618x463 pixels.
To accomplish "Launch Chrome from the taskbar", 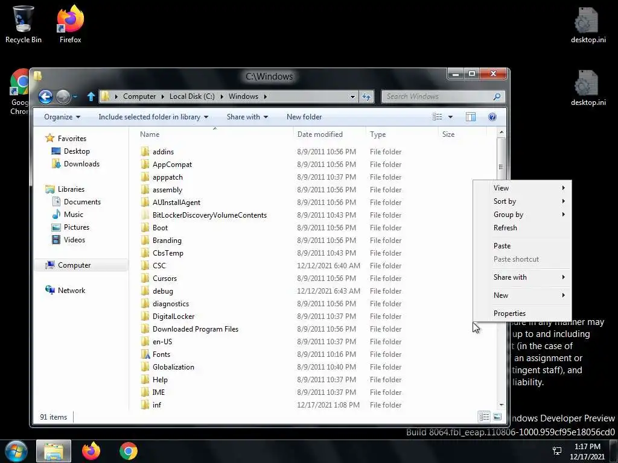I will tap(129, 451).
